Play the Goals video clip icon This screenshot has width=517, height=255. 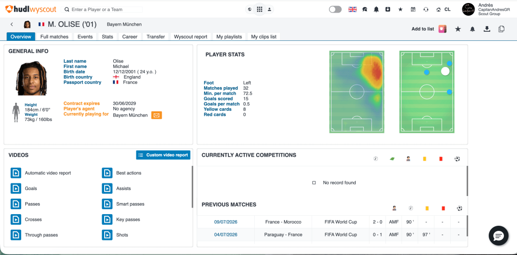point(16,188)
